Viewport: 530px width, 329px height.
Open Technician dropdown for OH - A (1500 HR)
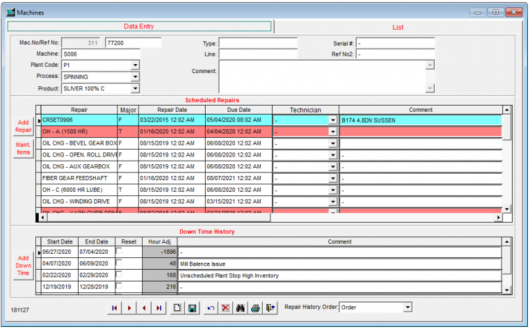[333, 132]
